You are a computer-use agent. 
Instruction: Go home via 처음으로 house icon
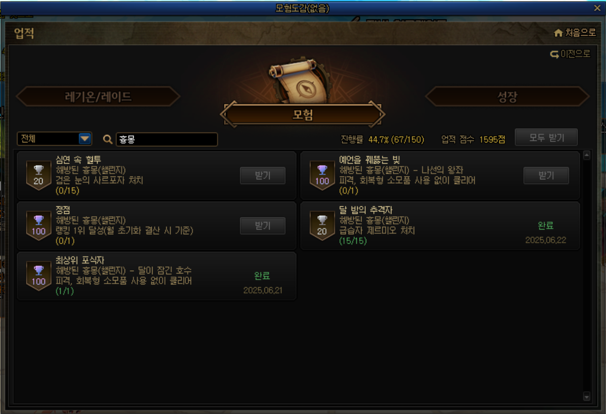tap(558, 33)
